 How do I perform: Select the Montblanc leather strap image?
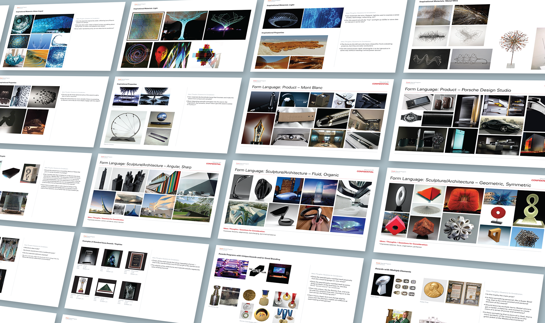click(x=294, y=118)
